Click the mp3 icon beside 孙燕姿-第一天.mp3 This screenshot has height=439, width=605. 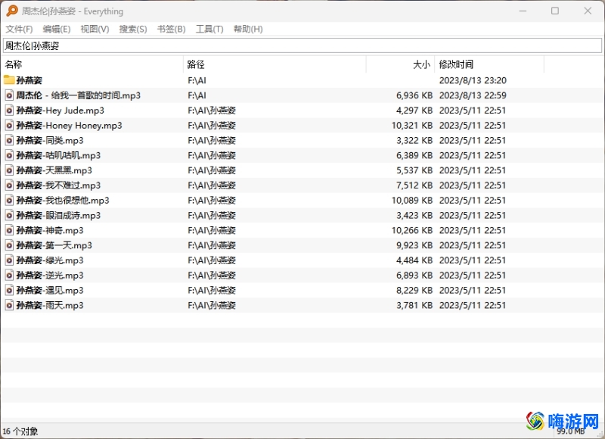pyautogui.click(x=9, y=245)
